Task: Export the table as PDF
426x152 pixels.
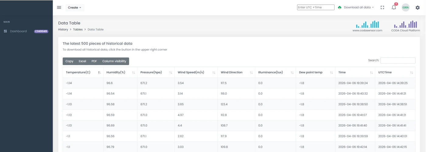Action: point(94,61)
